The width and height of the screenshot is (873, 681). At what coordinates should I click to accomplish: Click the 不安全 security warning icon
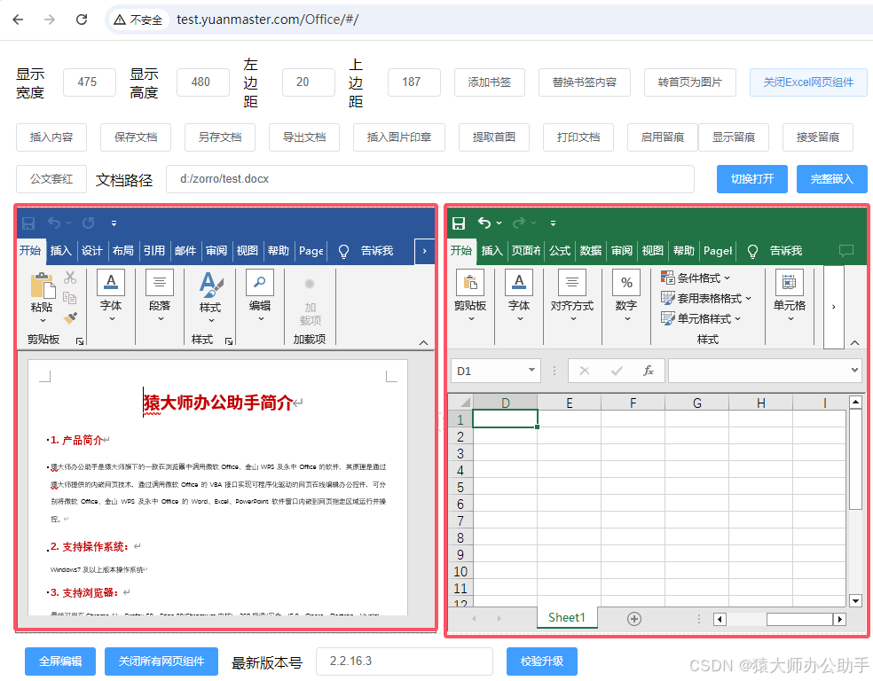point(119,20)
